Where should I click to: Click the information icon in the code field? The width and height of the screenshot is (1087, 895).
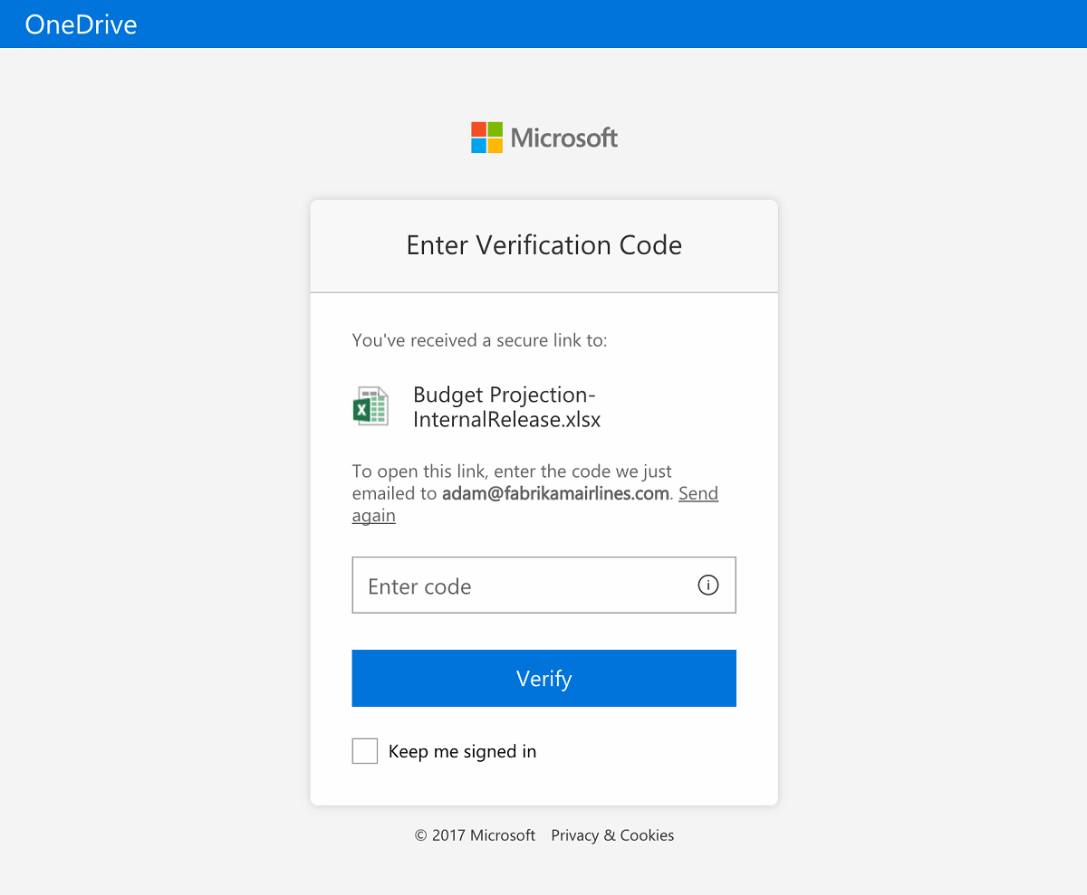(707, 585)
